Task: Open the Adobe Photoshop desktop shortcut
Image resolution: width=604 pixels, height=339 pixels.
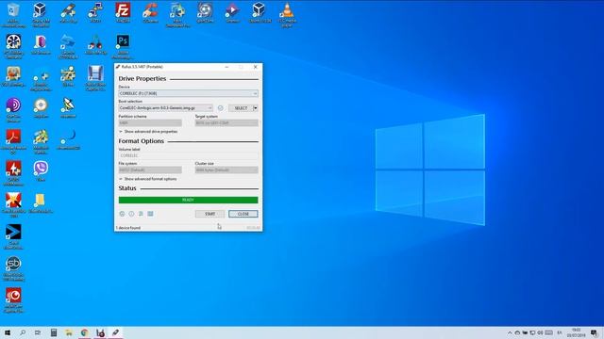Action: point(123,46)
